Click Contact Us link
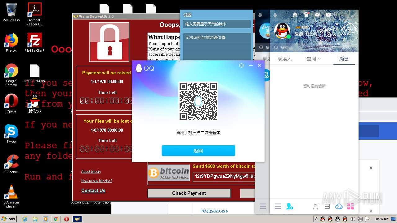Screen dimensions: 397x223 [x=93, y=190]
